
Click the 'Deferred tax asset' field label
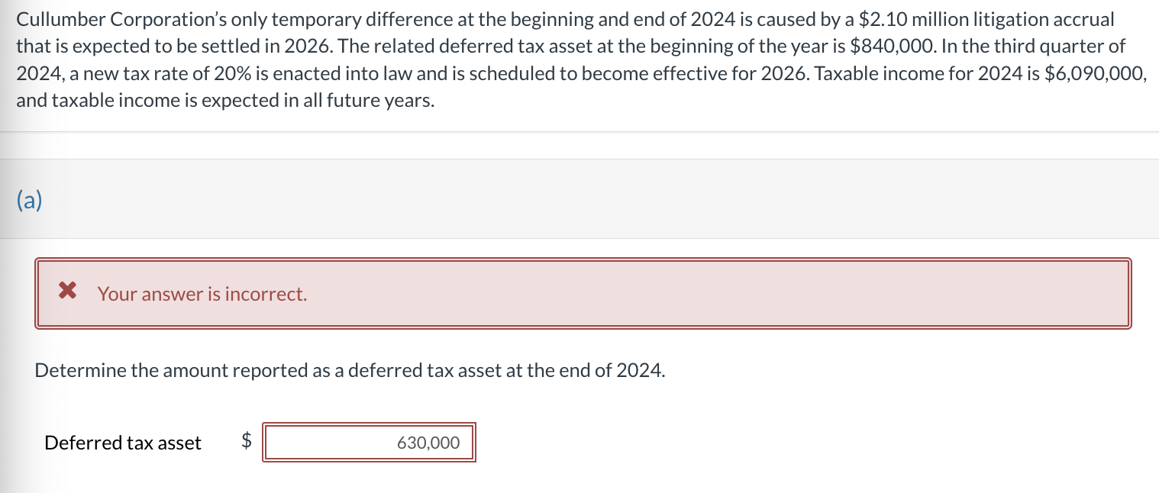click(x=122, y=442)
